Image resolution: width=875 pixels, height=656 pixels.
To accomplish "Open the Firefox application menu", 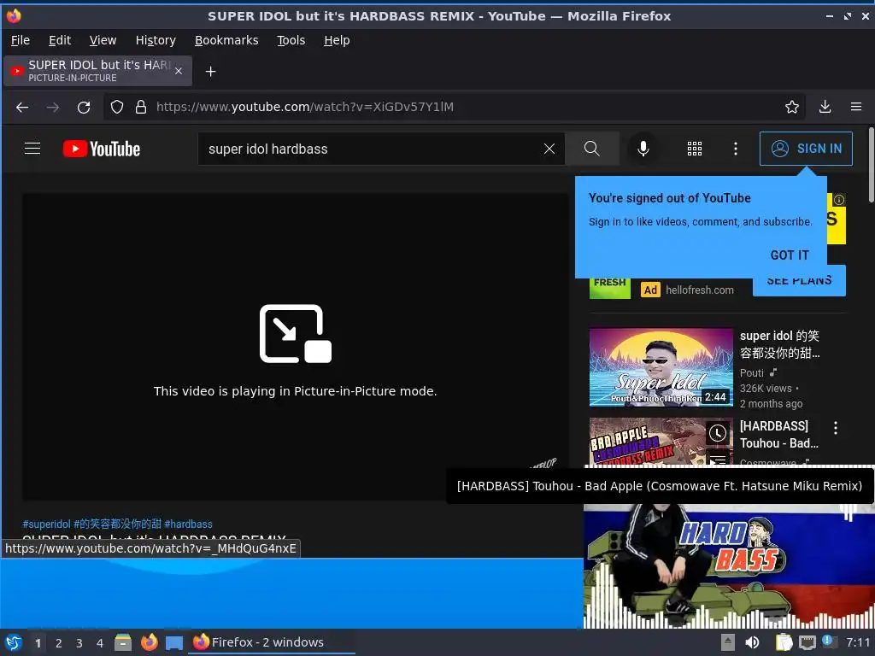I will (856, 107).
